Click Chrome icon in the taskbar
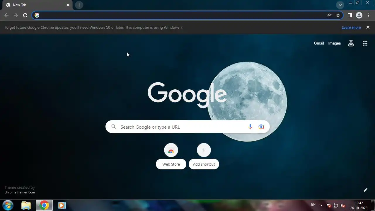This screenshot has width=375, height=211. coord(44,205)
